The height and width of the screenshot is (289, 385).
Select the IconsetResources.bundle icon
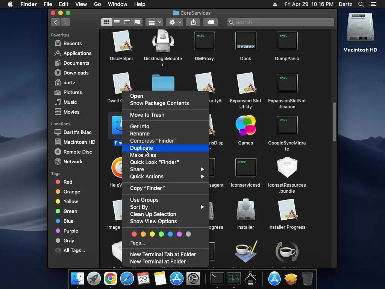pyautogui.click(x=287, y=167)
